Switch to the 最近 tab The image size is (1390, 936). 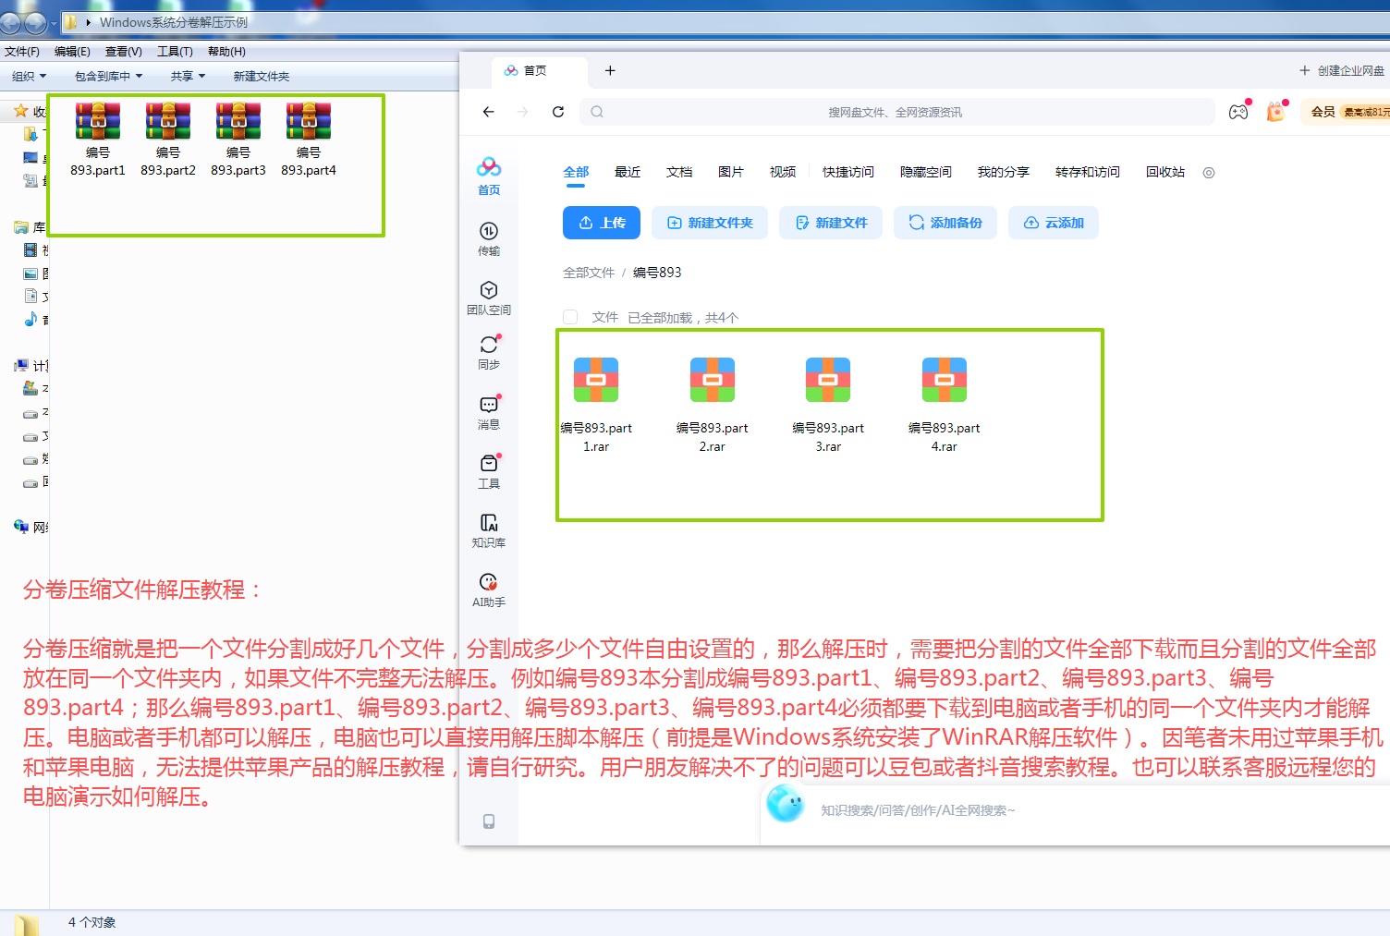(x=628, y=172)
